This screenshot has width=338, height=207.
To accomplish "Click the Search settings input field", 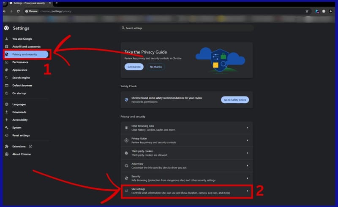I will click(x=187, y=28).
